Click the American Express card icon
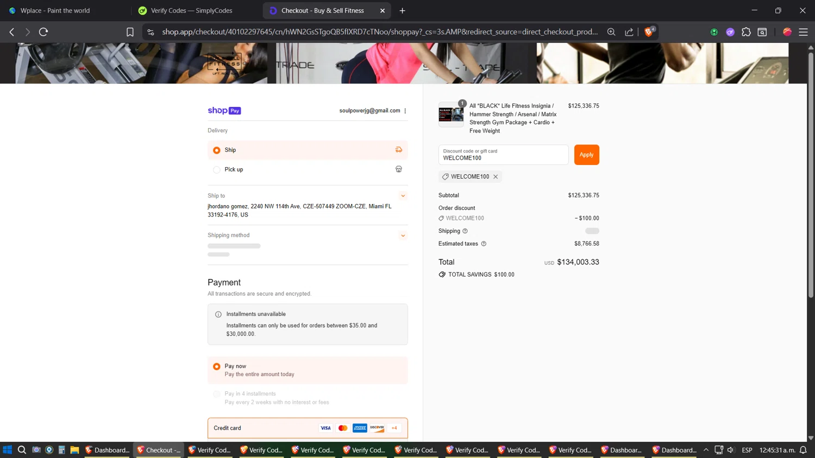This screenshot has height=458, width=815. (360, 428)
